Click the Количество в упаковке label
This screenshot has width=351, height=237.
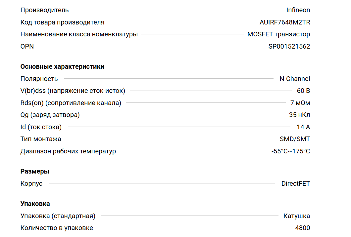tap(57, 228)
